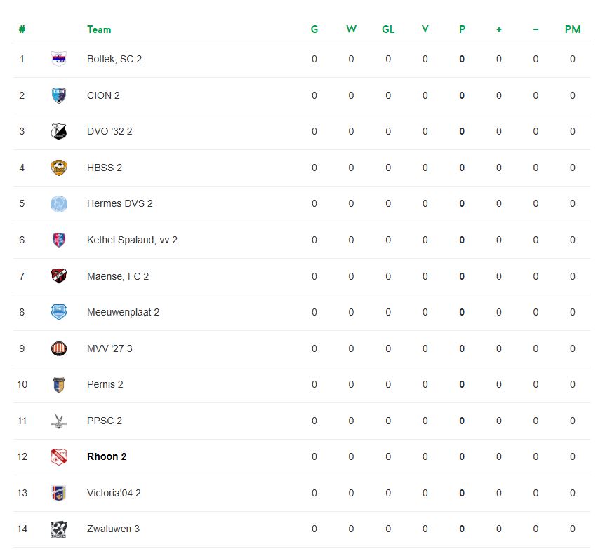Image resolution: width=605 pixels, height=556 pixels.
Task: Click the CION 2 shield logo
Action: (59, 95)
